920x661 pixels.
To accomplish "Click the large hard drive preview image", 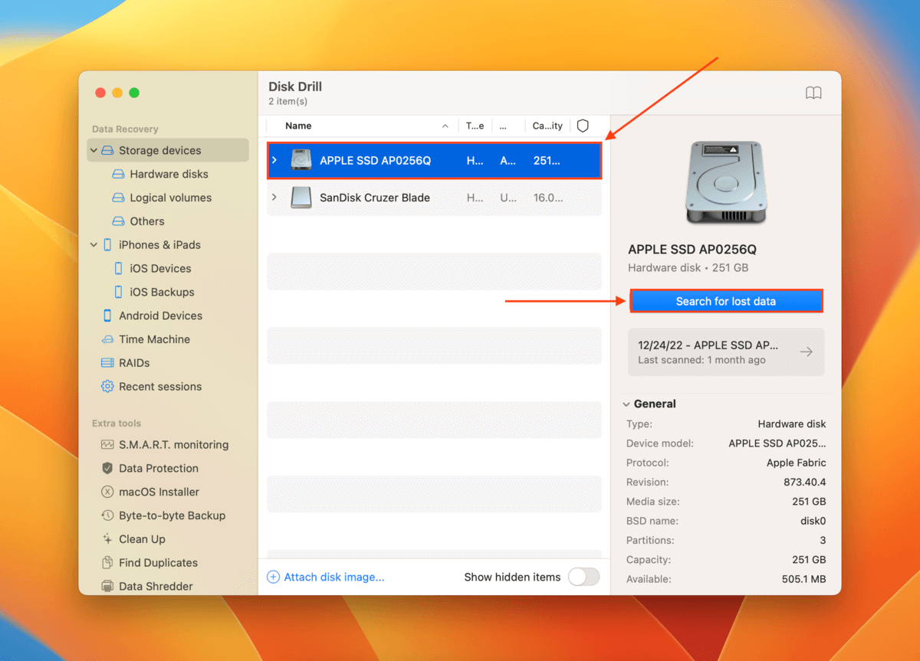I will tap(725, 183).
